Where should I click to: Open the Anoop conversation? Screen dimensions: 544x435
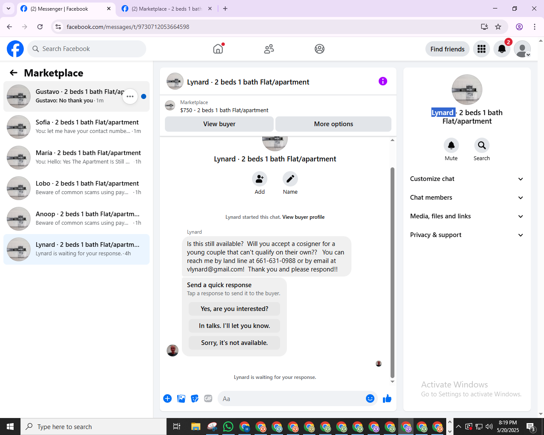point(76,219)
